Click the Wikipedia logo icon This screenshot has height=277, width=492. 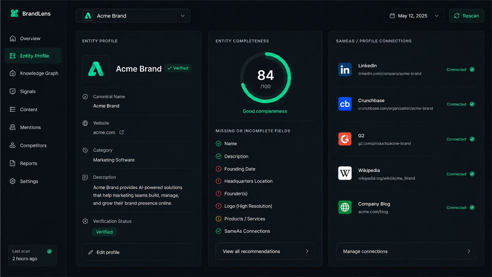[x=345, y=173]
